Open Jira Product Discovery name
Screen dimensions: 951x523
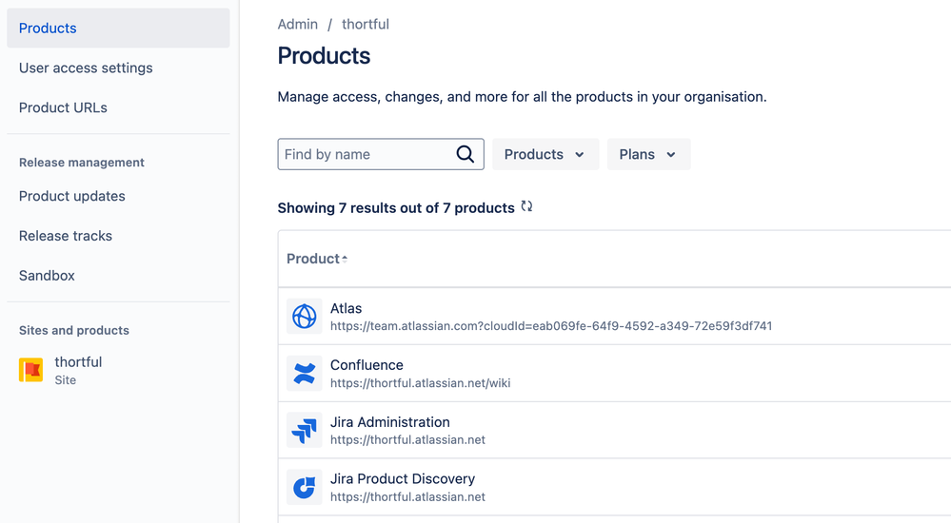[403, 478]
